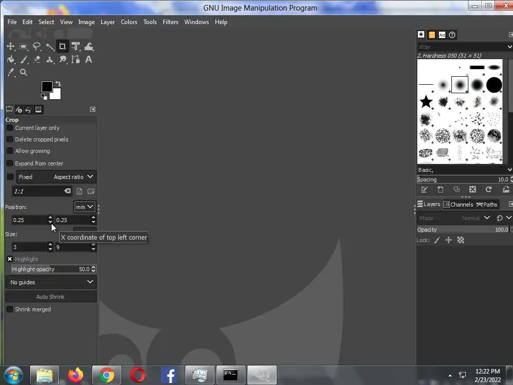Image resolution: width=513 pixels, height=385 pixels.
Task: Open Chrome from the taskbar
Action: 107,375
